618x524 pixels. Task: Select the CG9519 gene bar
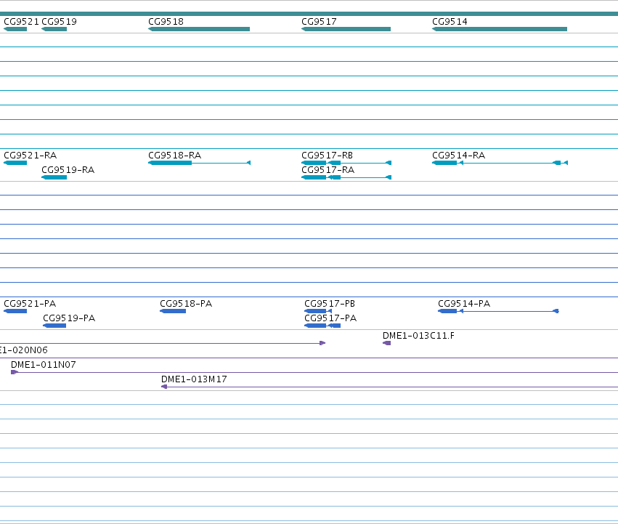[x=54, y=29]
